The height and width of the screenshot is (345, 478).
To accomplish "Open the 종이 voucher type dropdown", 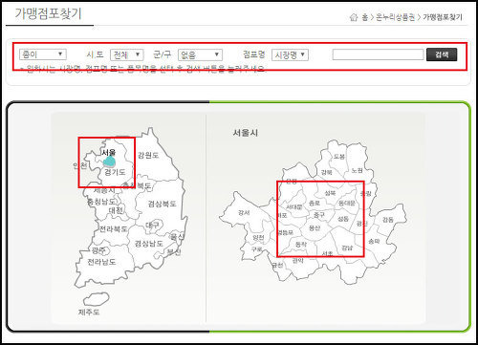I will [x=43, y=54].
